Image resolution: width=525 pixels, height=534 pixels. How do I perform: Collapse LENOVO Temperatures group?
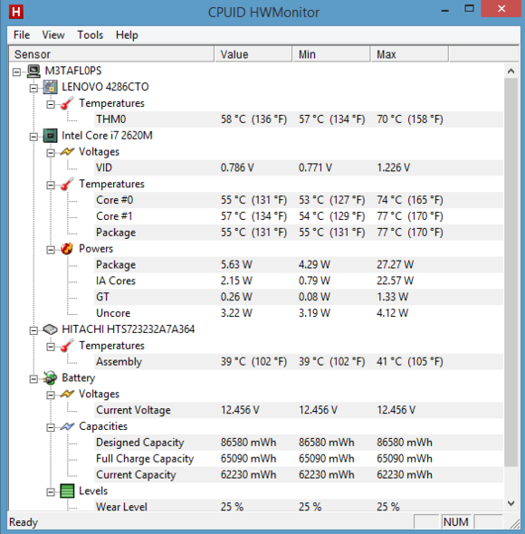pos(51,104)
